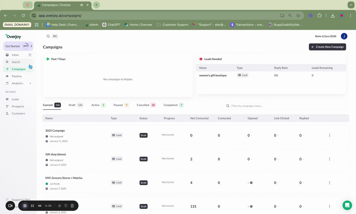Open the Help Desk bookmark
This screenshot has height=214, width=356.
[62, 25]
